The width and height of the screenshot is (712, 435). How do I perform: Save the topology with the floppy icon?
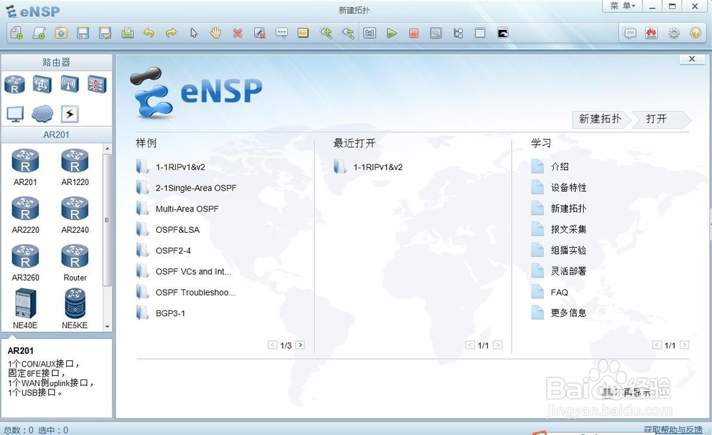pyautogui.click(x=83, y=33)
